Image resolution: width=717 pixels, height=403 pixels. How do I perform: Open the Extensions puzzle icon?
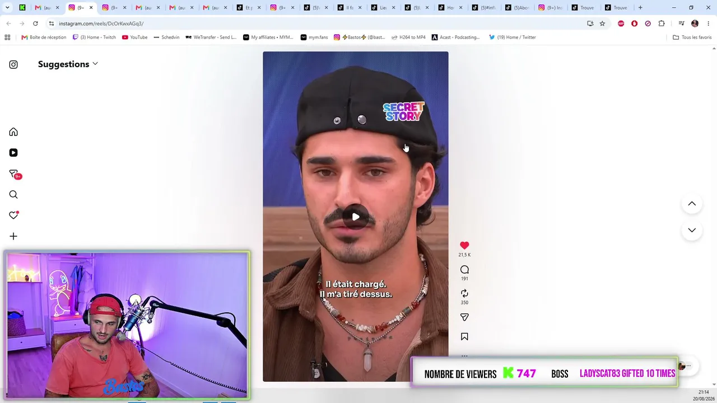tap(662, 24)
